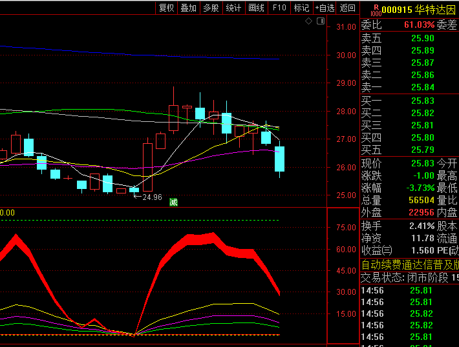Select the first 14:56 trade tick row
Image resolution: width=459 pixels, height=347 pixels.
pyautogui.click(x=409, y=290)
